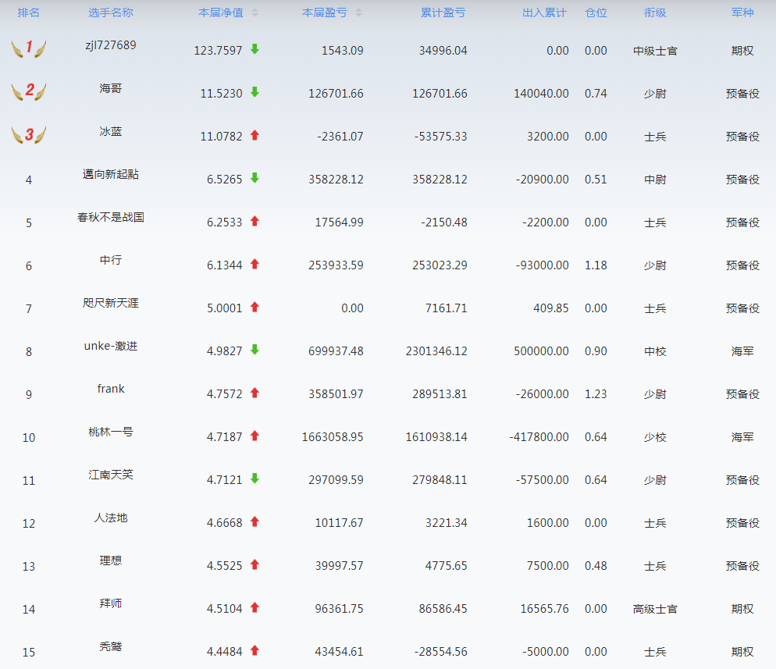Click red up arrow beside 5.0001
Screen dimensions: 776x669
pyautogui.click(x=255, y=307)
